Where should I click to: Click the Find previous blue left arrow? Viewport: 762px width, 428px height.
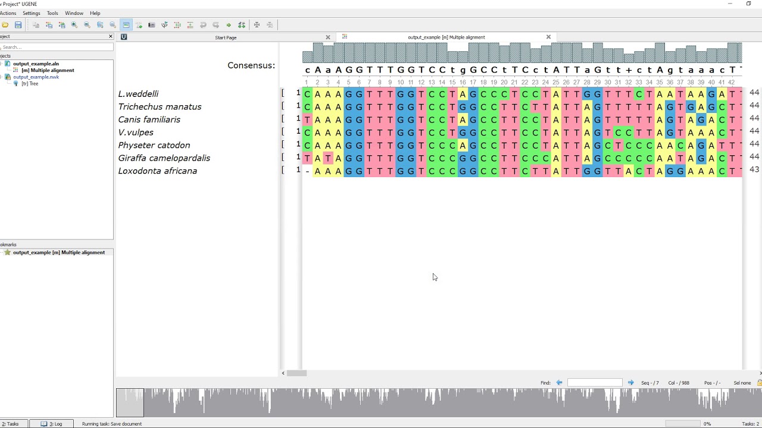click(559, 383)
